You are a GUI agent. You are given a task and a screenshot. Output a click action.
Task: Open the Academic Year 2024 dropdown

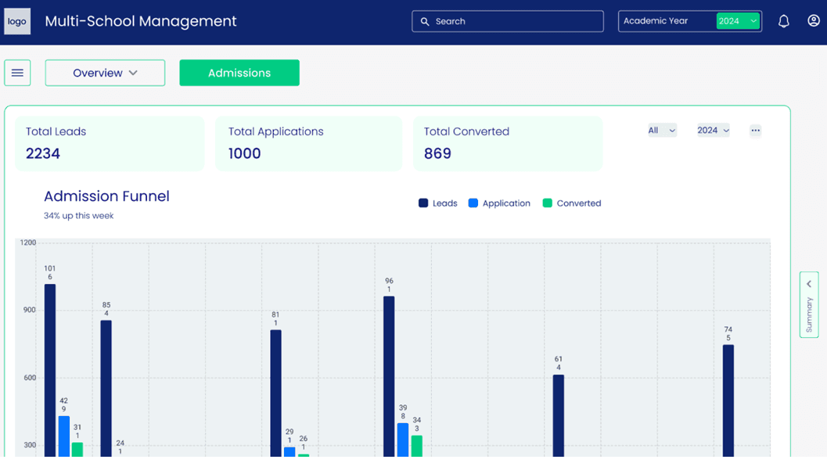pos(738,21)
